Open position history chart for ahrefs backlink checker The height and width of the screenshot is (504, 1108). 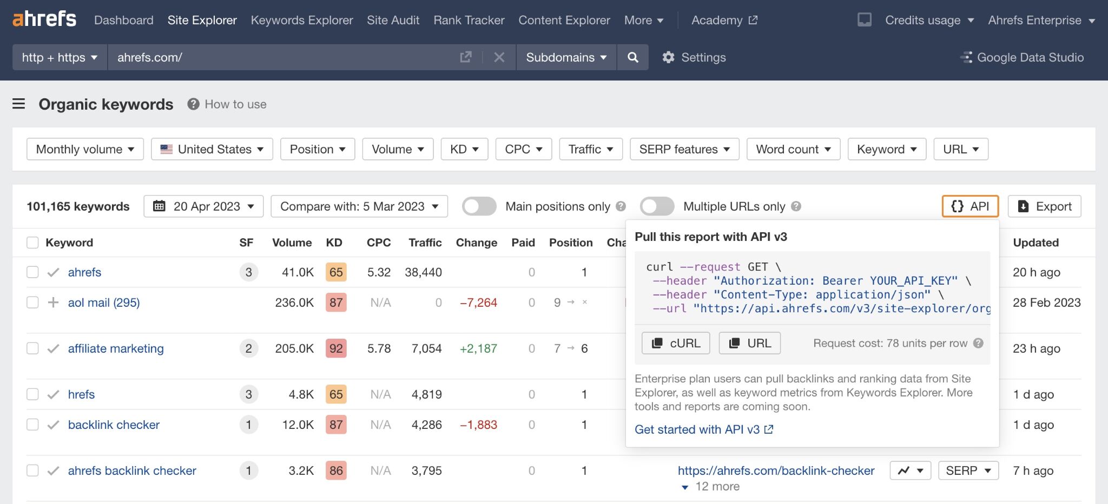pyautogui.click(x=910, y=471)
